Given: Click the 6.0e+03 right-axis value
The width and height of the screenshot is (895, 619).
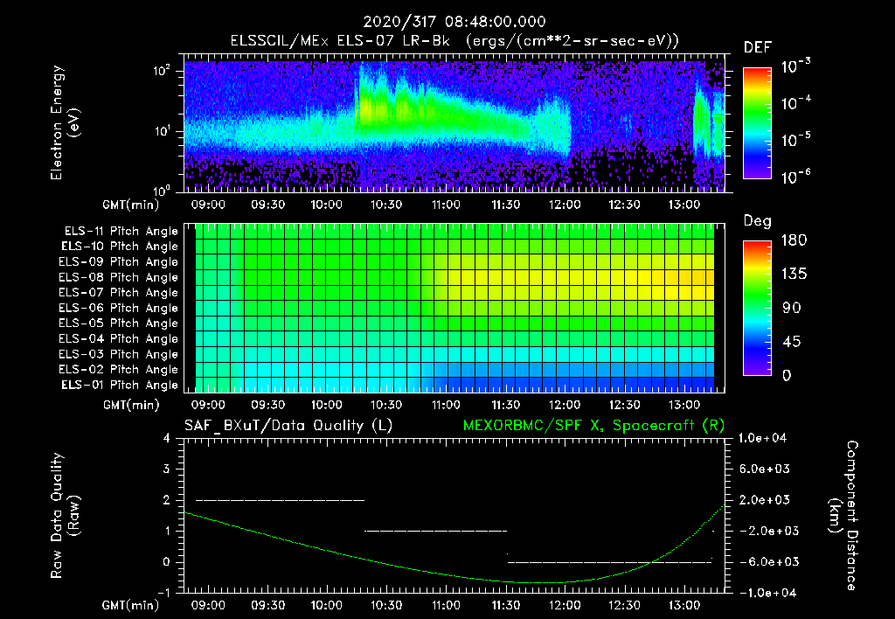Looking at the screenshot, I should 764,469.
